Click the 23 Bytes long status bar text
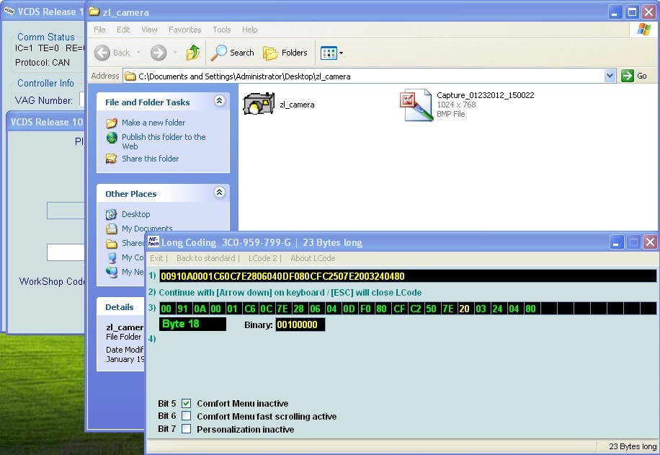The image size is (660, 455). pyautogui.click(x=632, y=446)
